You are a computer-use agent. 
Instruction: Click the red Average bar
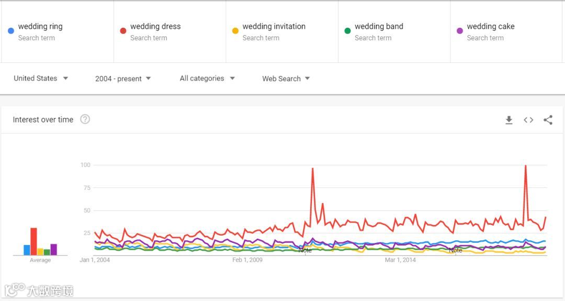[33, 241]
